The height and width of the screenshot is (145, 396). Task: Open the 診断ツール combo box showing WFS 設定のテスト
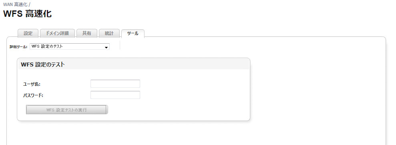click(70, 47)
